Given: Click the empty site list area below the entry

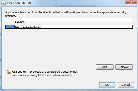Looking at the screenshot, I should pyautogui.click(x=69, y=46).
